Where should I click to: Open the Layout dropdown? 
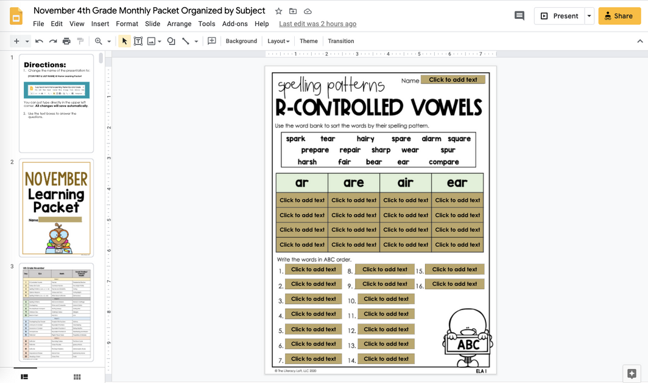click(278, 41)
